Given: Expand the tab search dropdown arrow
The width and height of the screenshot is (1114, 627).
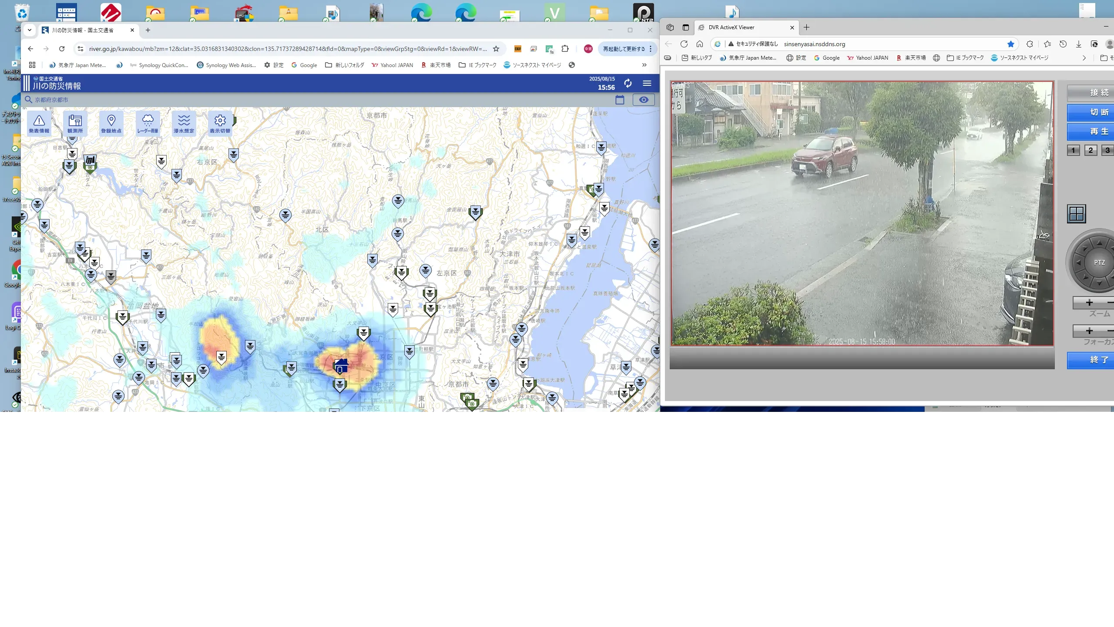Looking at the screenshot, I should click(x=30, y=30).
